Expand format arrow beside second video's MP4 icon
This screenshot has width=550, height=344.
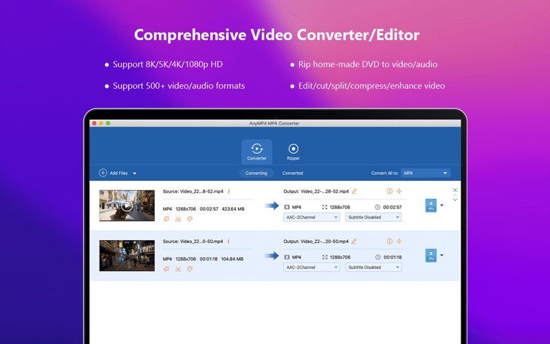(441, 255)
